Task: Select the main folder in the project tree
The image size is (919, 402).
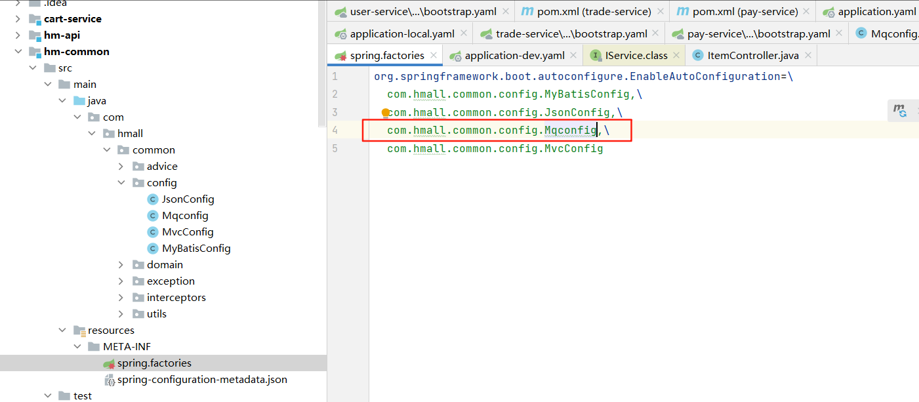Action: click(85, 85)
